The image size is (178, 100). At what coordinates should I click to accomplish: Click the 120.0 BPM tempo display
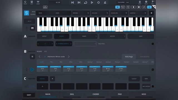click(x=121, y=2)
